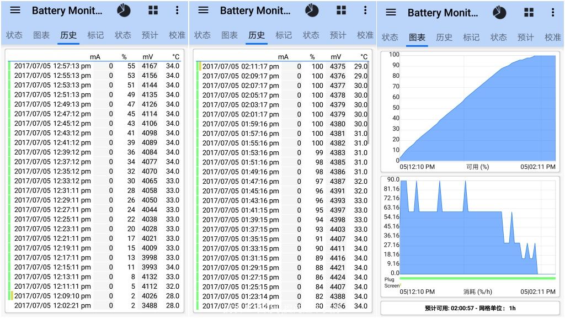Open hamburger menu on left history screen

point(15,10)
